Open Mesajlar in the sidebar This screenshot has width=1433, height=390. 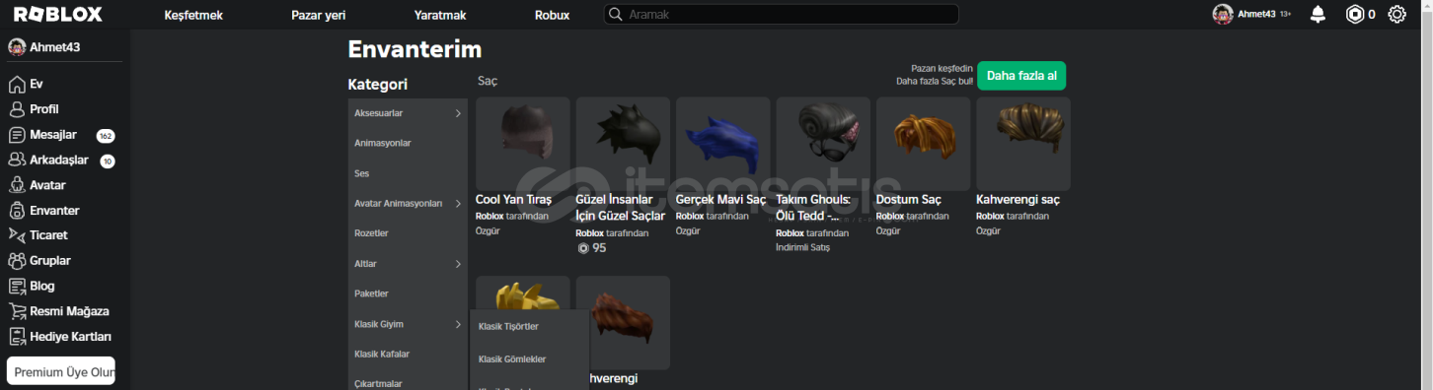[53, 135]
